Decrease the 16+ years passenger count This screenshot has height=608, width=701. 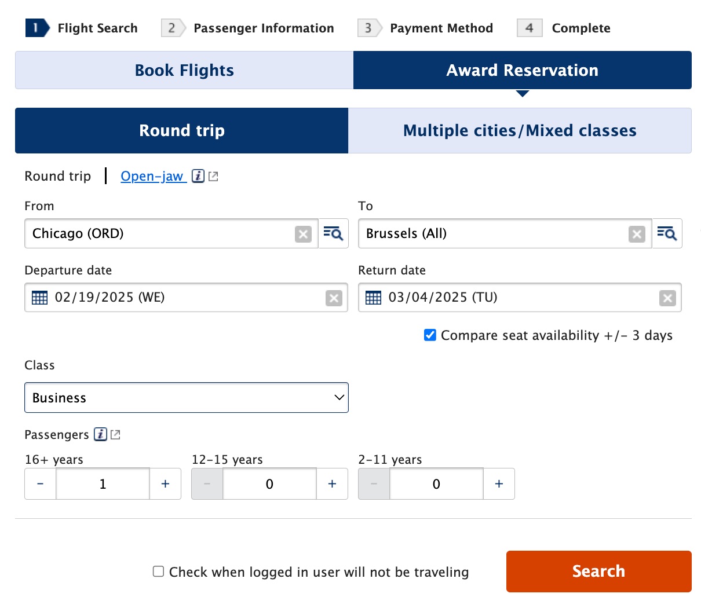pyautogui.click(x=40, y=484)
